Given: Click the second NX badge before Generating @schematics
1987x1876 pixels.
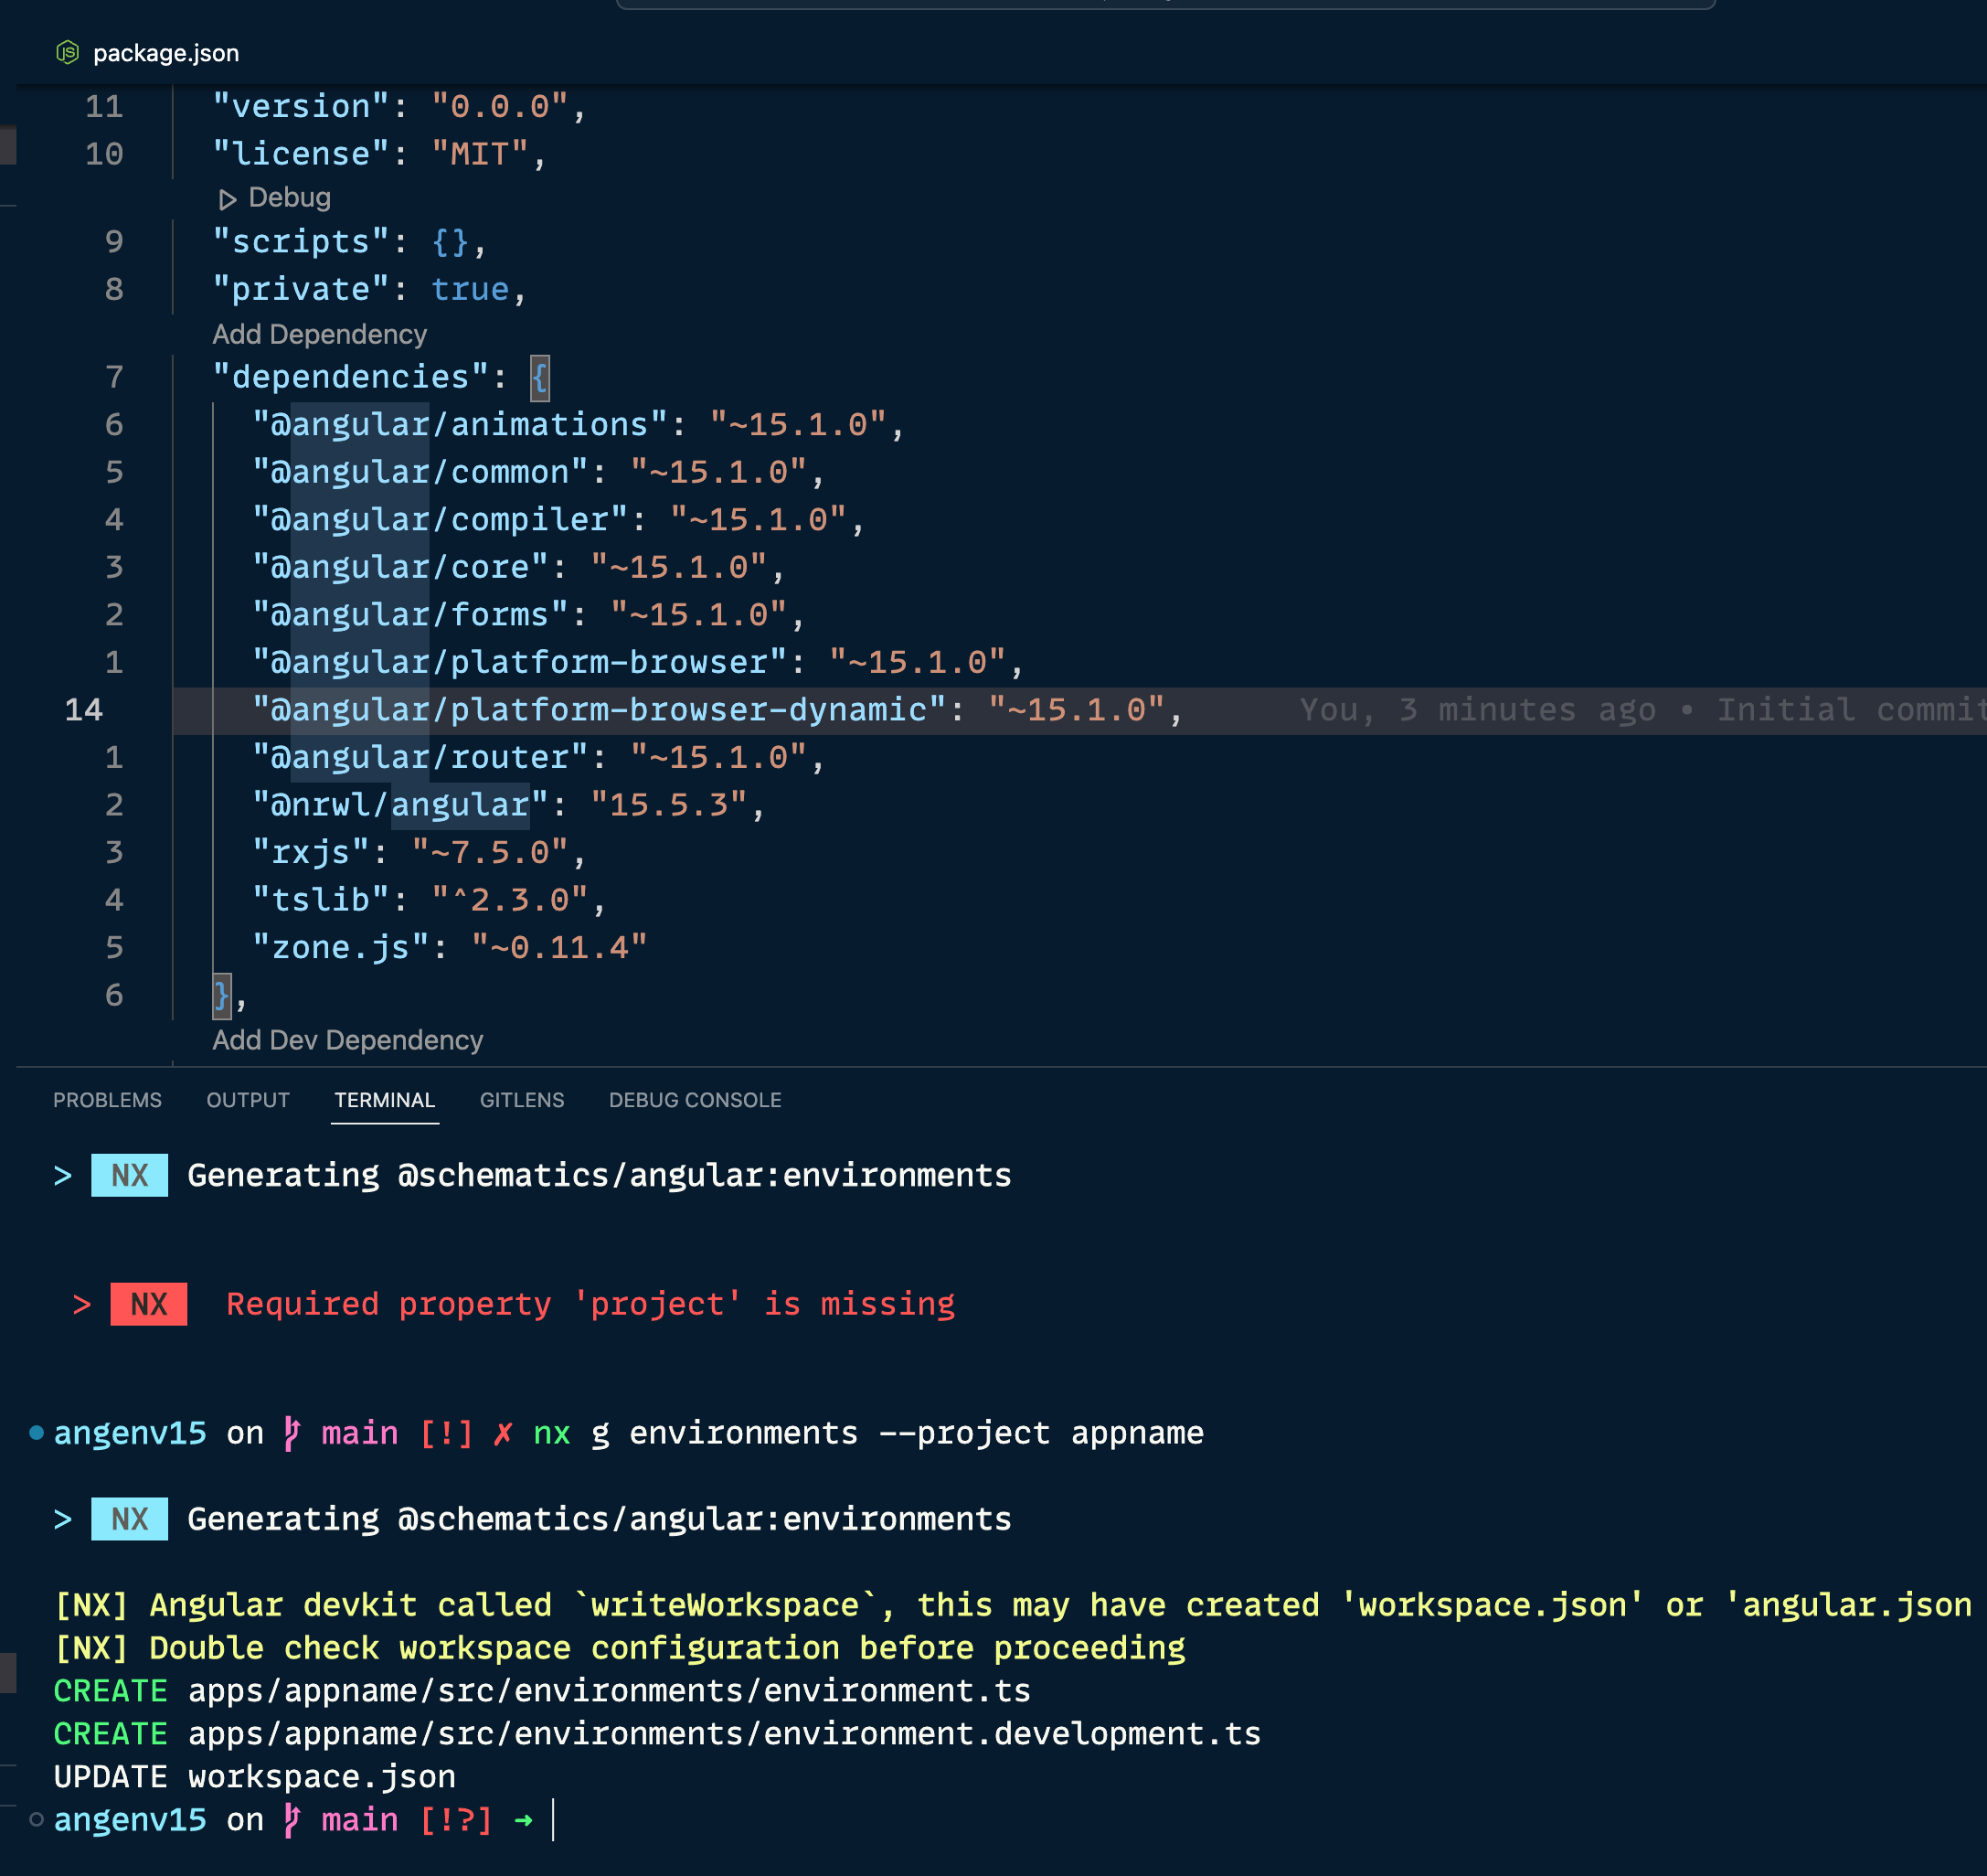Looking at the screenshot, I should [x=129, y=1519].
